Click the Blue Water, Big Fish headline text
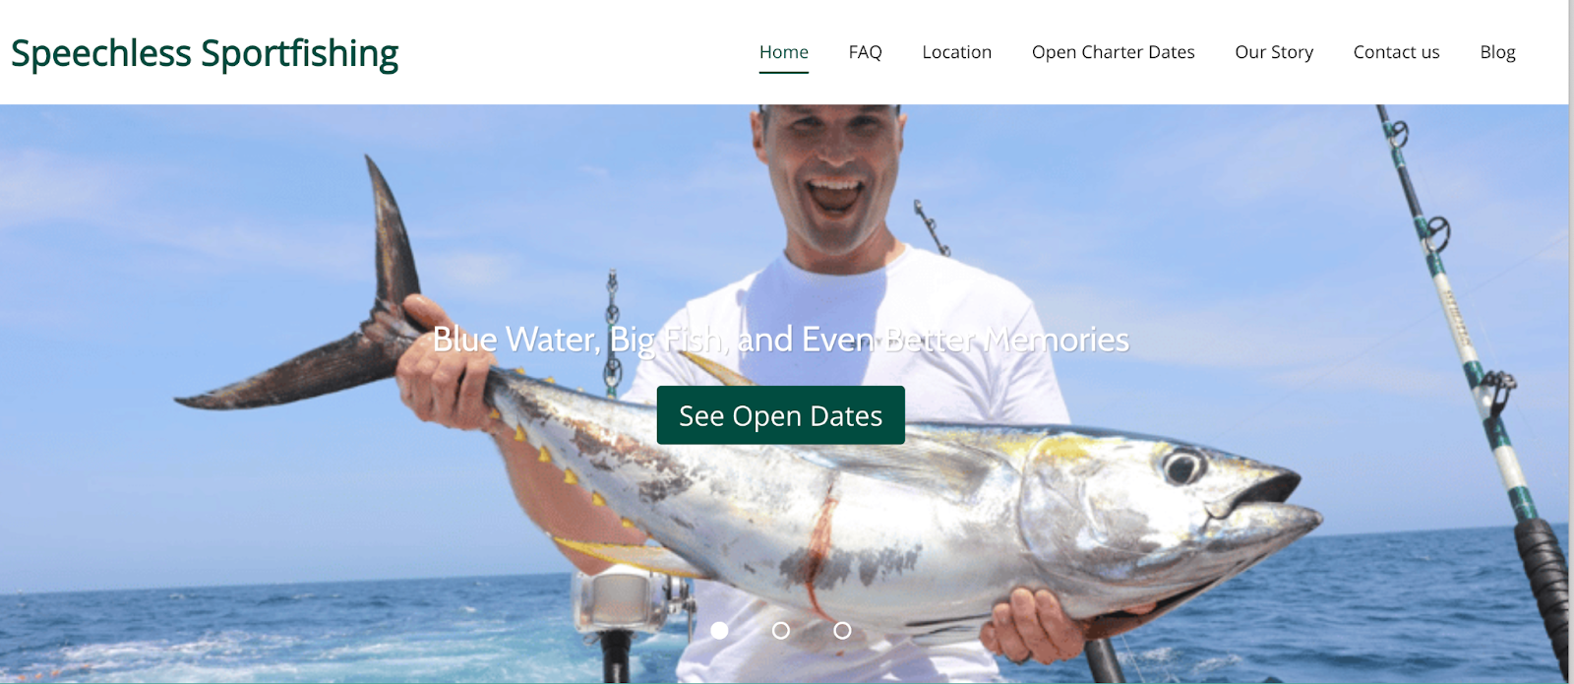The height and width of the screenshot is (684, 1574). coord(780,340)
